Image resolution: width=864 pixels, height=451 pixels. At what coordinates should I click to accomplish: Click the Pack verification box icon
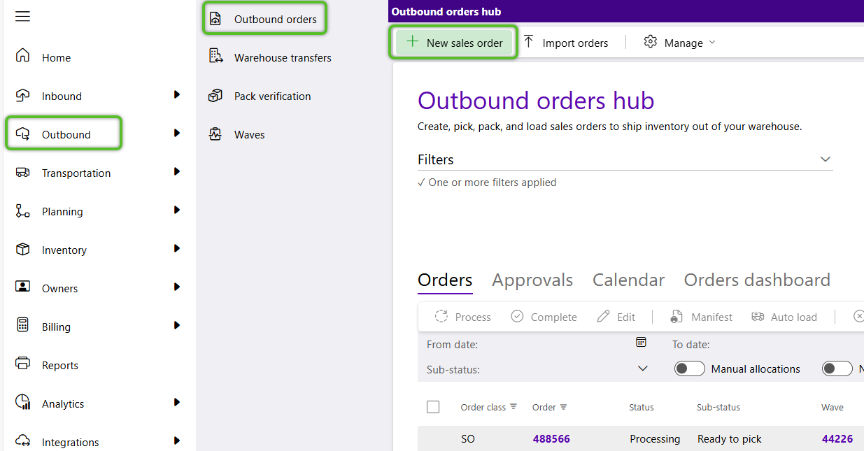tap(215, 96)
